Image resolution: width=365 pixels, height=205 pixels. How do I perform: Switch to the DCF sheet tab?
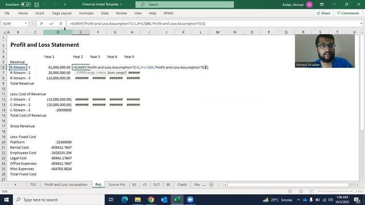coord(156,184)
